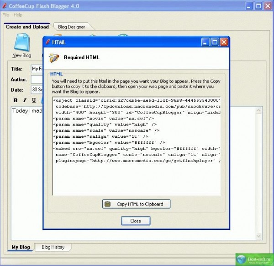Image resolution: width=274 pixels, height=266 pixels.
Task: Open the File menu
Action: 5,15
